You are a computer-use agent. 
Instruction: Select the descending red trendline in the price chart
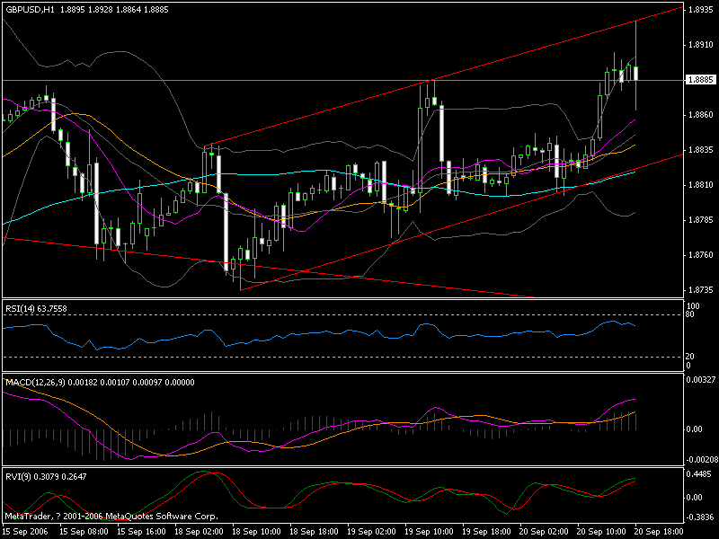pos(268,267)
